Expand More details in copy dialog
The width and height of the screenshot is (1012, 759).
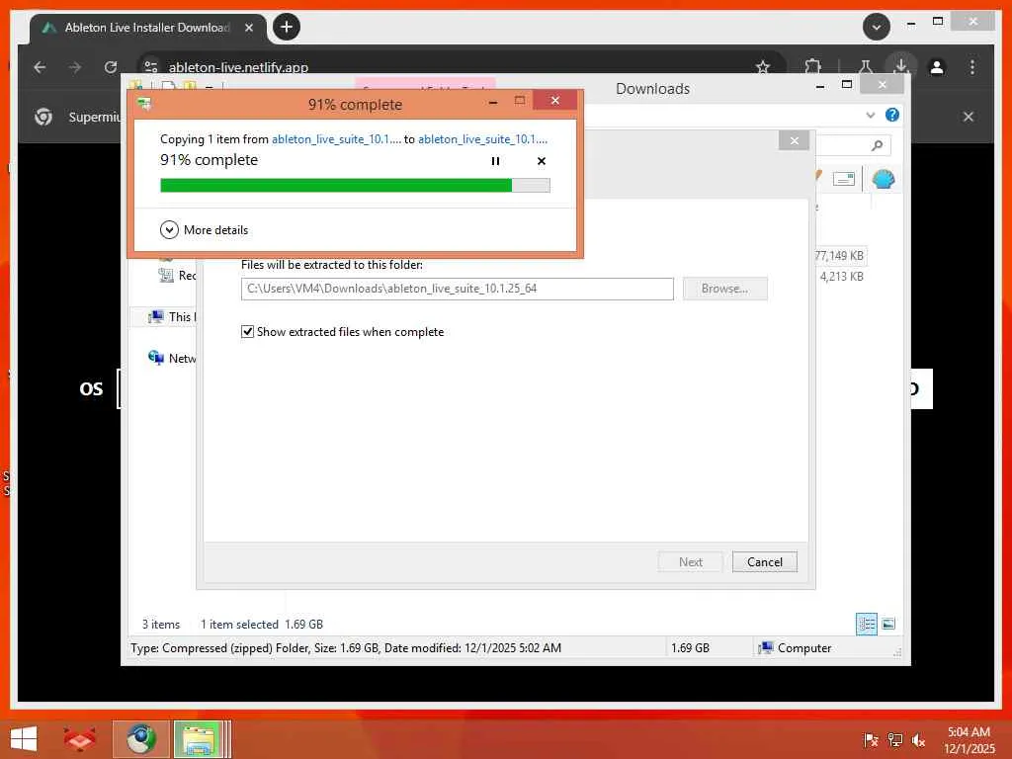[204, 229]
